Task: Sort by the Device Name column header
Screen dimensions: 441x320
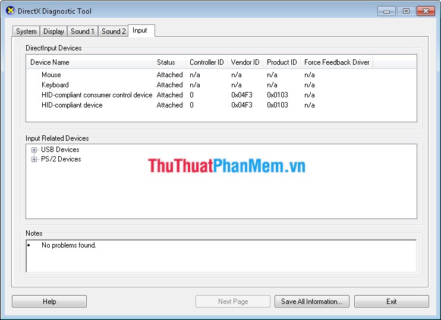Action: coord(90,62)
